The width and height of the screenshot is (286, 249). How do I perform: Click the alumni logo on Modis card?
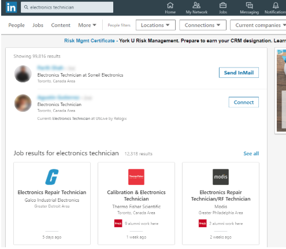(x=202, y=223)
